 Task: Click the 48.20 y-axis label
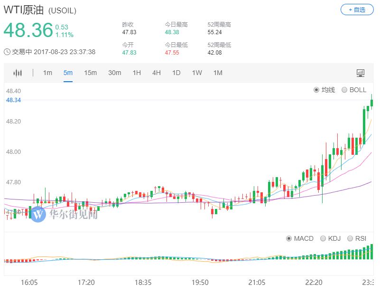pyautogui.click(x=13, y=121)
